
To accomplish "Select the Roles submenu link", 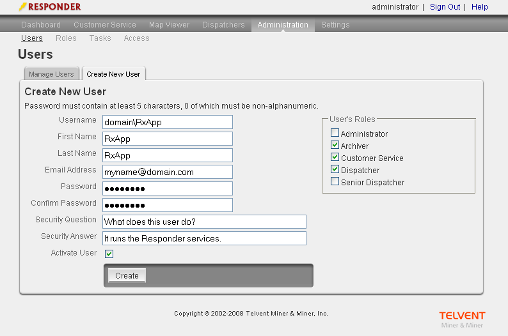I will 66,38.
